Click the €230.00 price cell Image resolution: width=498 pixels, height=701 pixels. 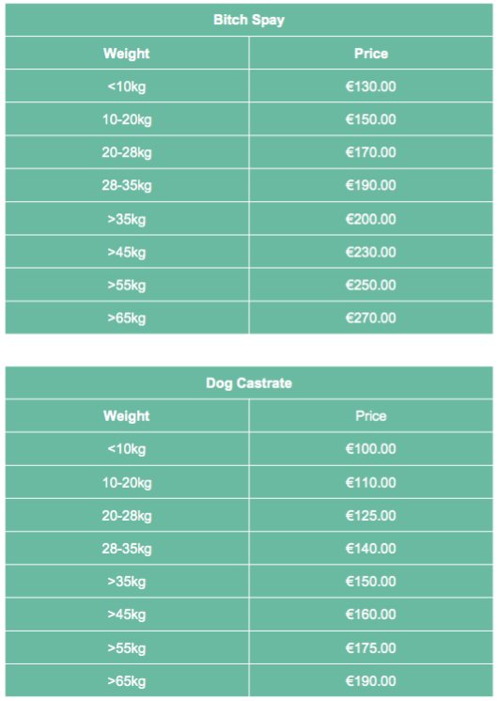[370, 252]
